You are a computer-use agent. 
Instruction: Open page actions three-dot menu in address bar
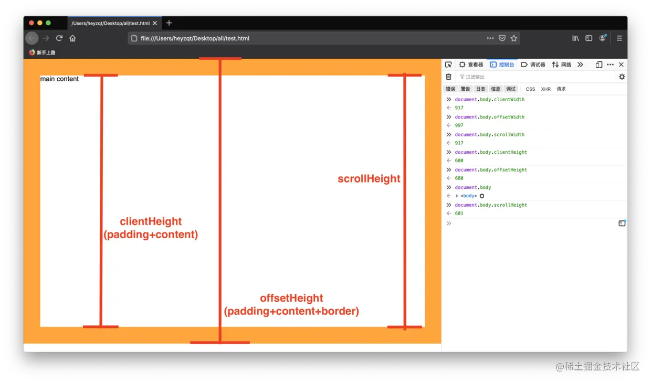(x=490, y=38)
